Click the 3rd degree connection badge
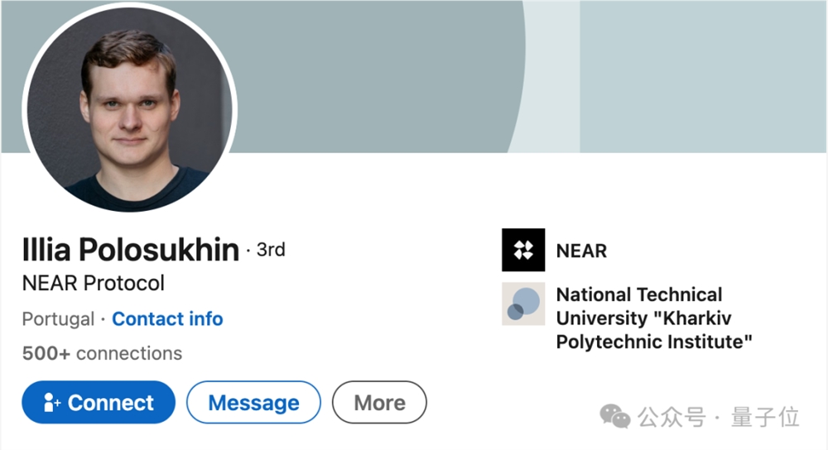This screenshot has width=828, height=450. [271, 250]
